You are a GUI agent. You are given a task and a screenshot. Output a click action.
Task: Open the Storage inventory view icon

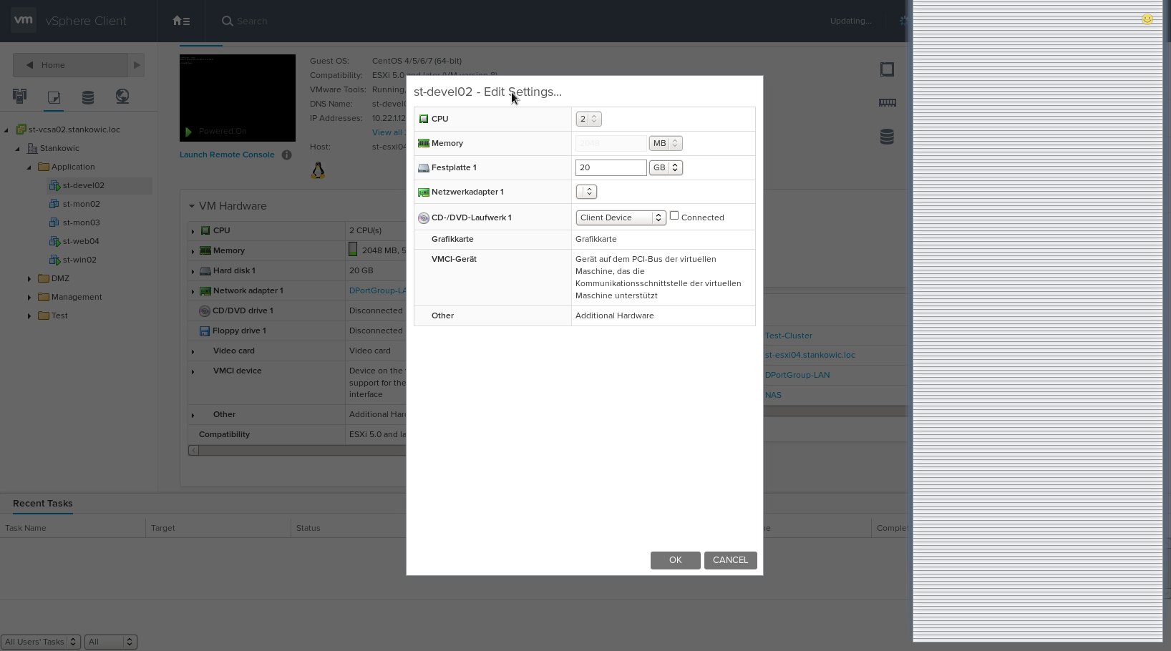[88, 97]
